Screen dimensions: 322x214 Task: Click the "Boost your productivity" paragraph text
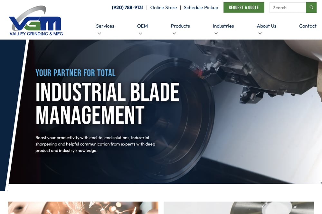95,144
